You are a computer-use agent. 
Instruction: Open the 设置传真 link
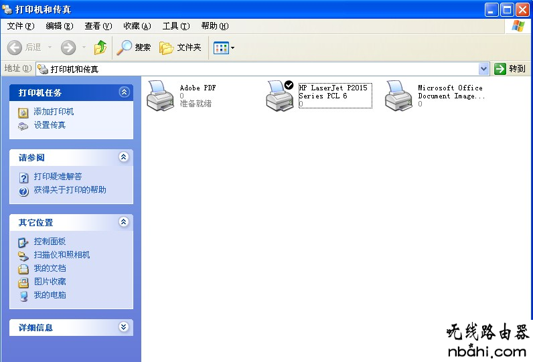pyautogui.click(x=50, y=125)
